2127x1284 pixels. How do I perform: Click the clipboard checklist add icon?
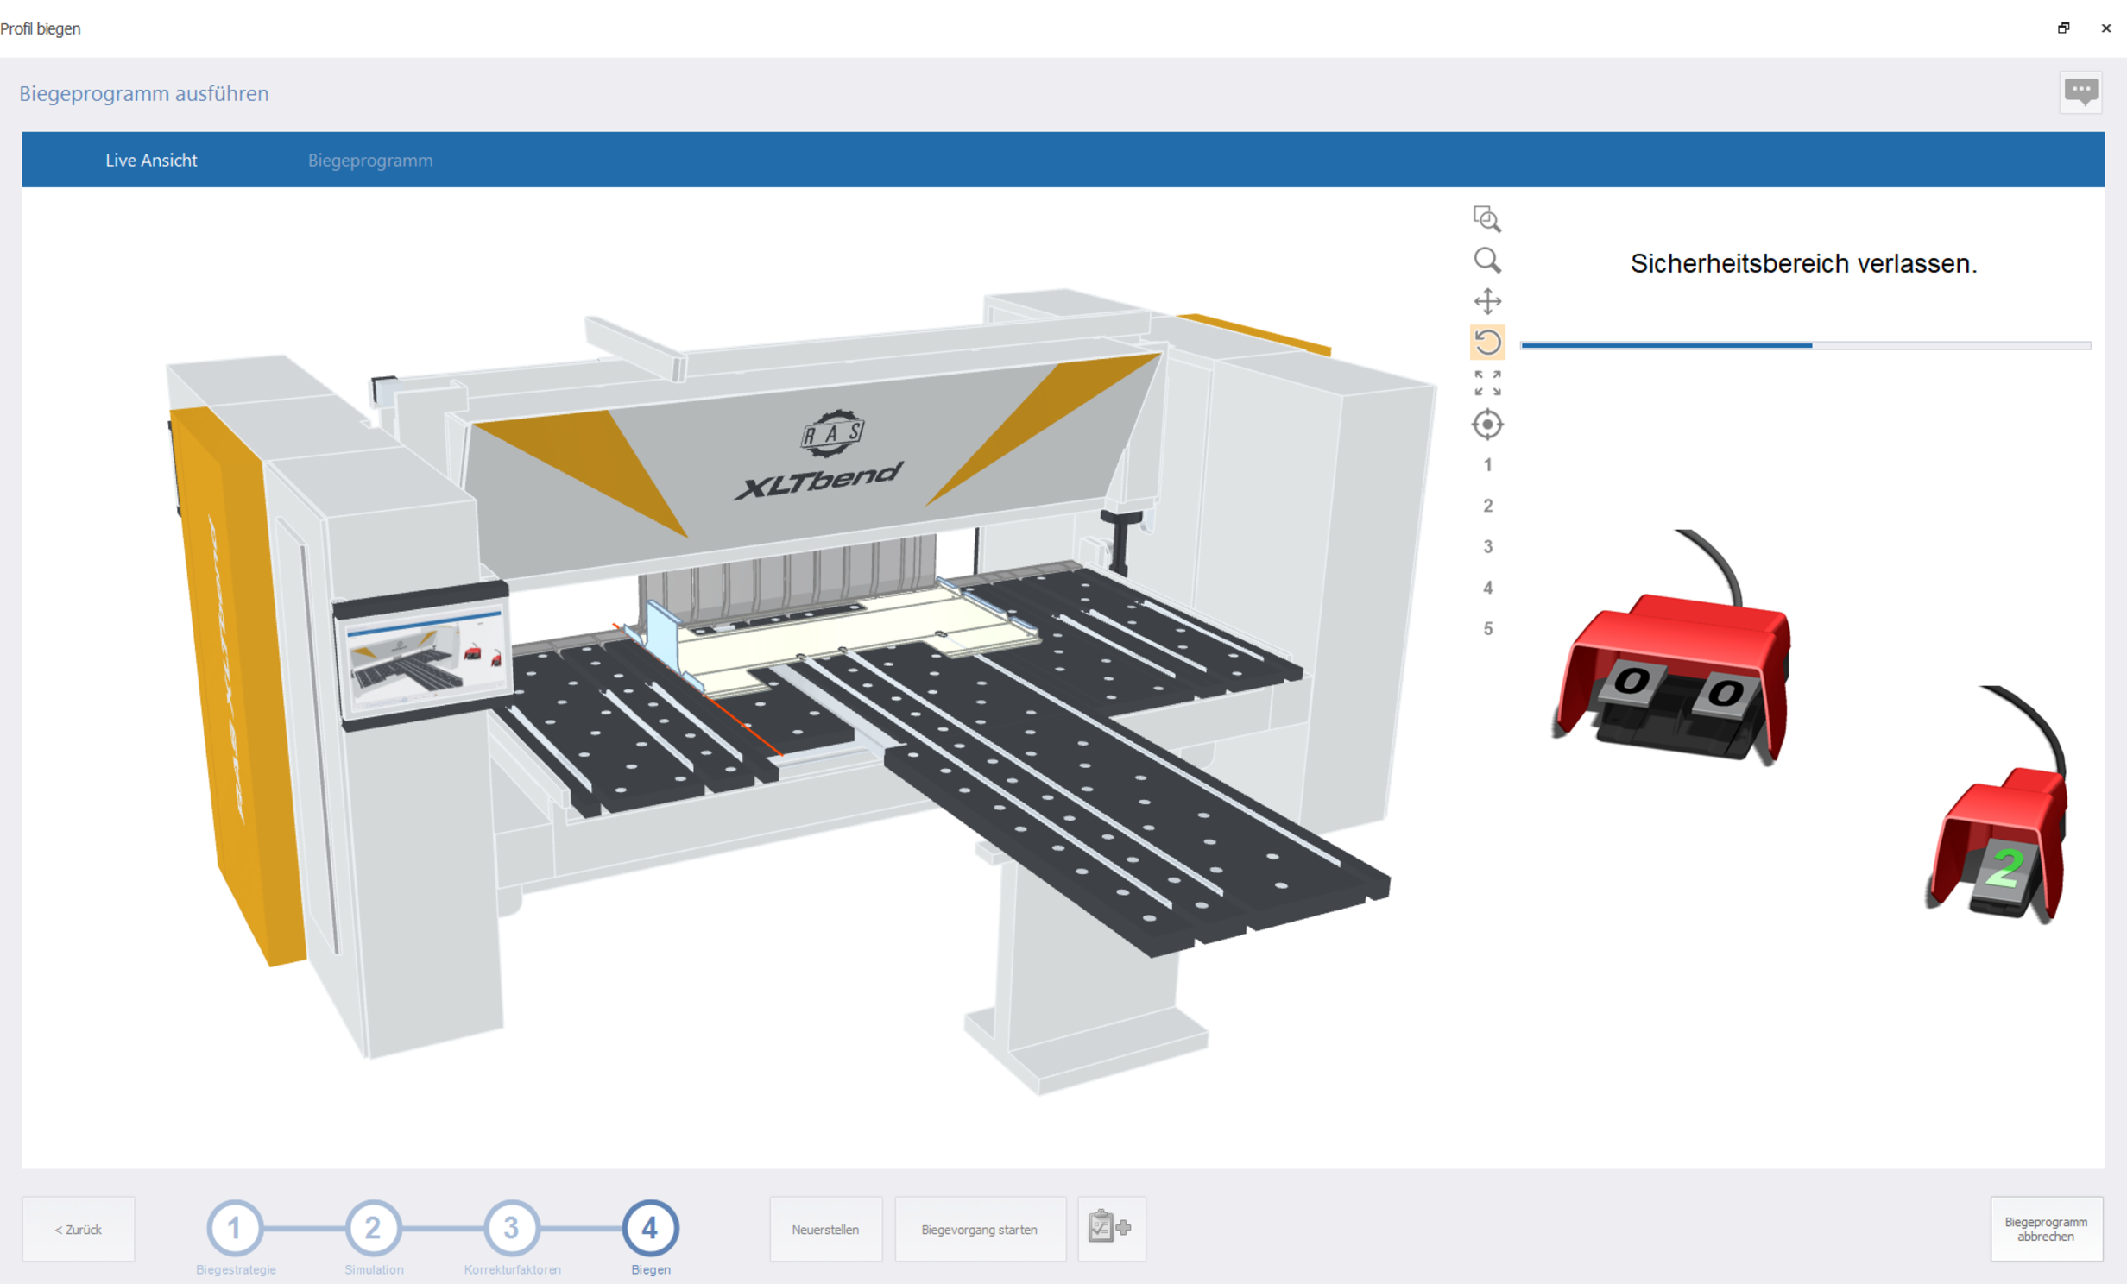coord(1111,1228)
